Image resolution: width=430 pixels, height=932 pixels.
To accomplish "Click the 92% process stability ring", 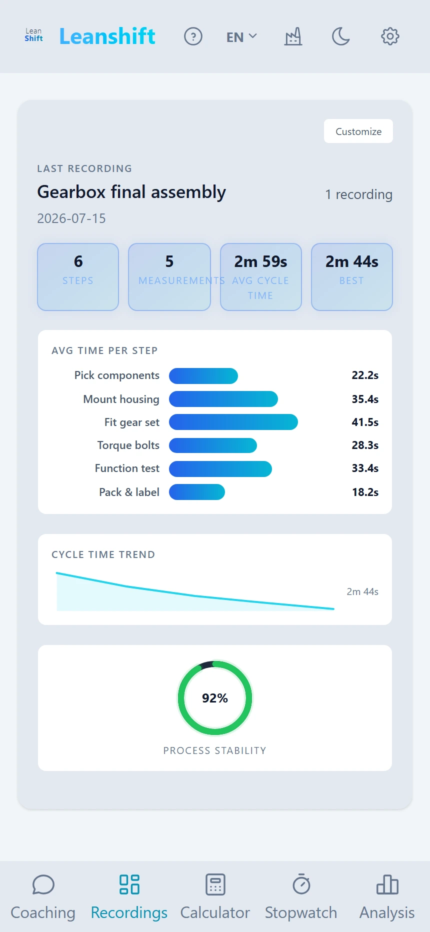I will click(215, 698).
